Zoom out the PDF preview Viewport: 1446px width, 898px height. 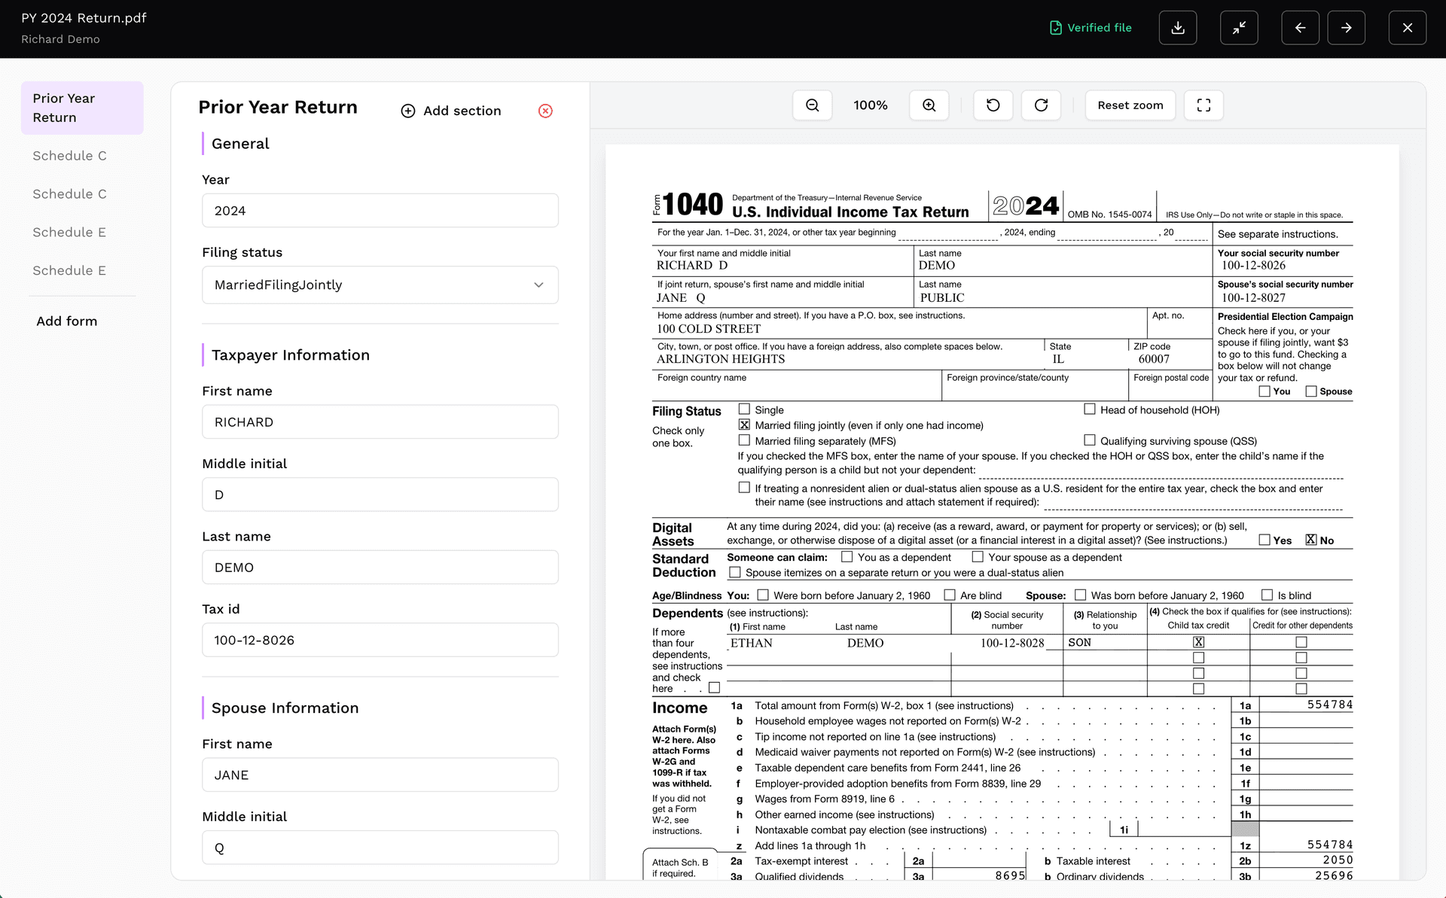tap(813, 105)
